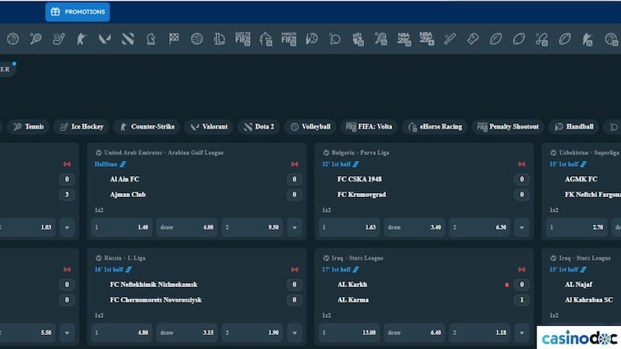Screen dimensions: 621x349
Task: Select the chess knight icon in sports bar
Action: tap(151, 39)
